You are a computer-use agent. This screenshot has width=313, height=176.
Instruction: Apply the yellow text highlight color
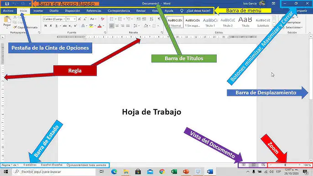(91, 26)
